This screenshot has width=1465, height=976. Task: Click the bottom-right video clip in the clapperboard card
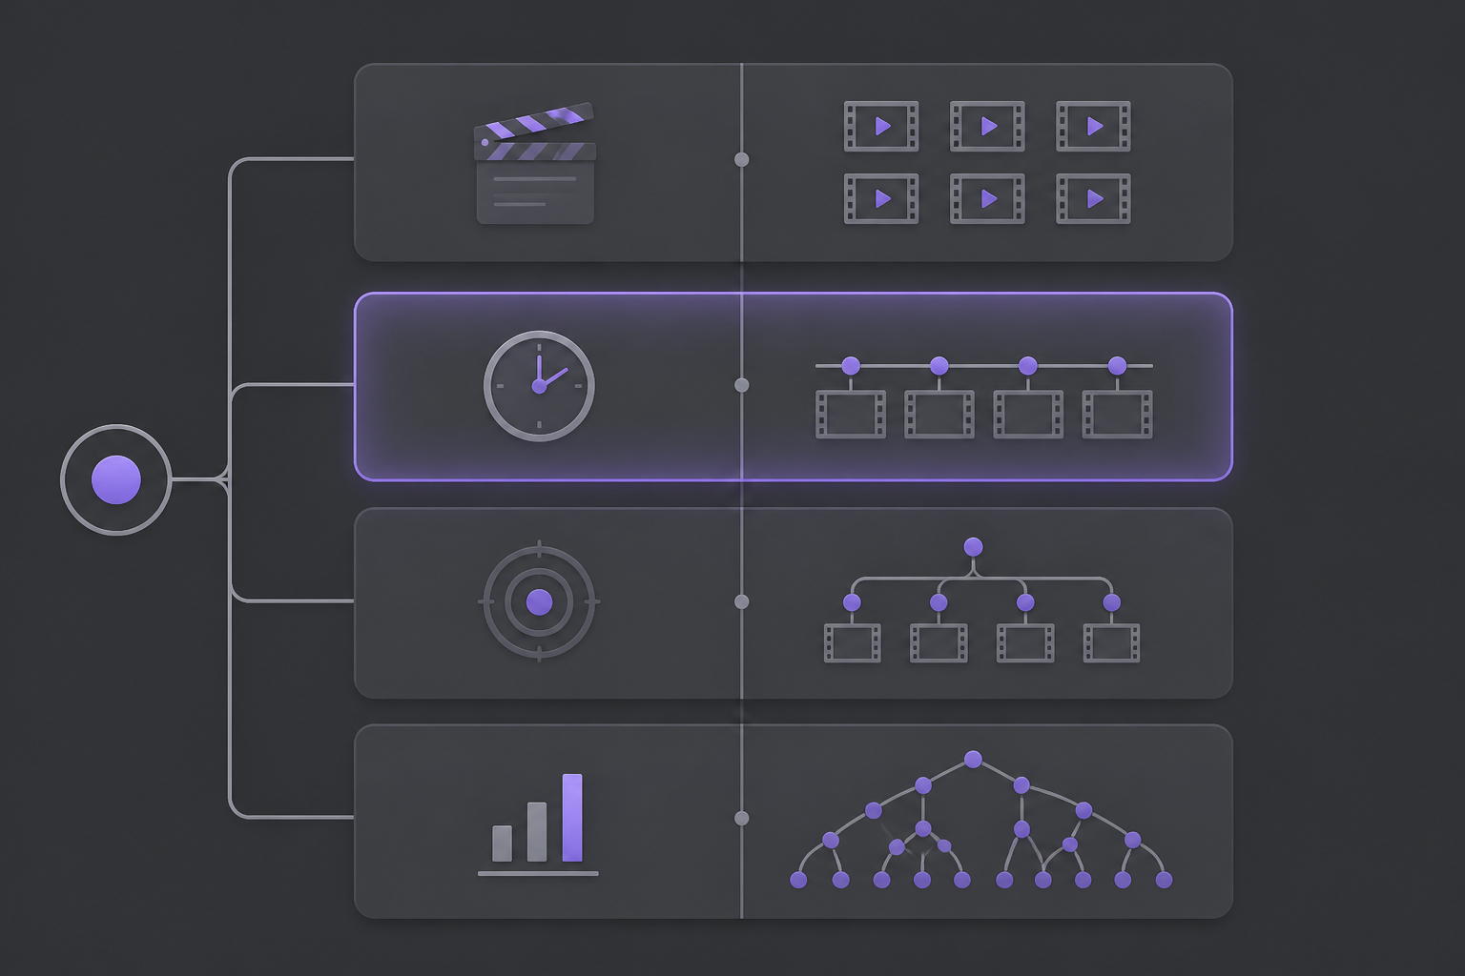(1093, 198)
